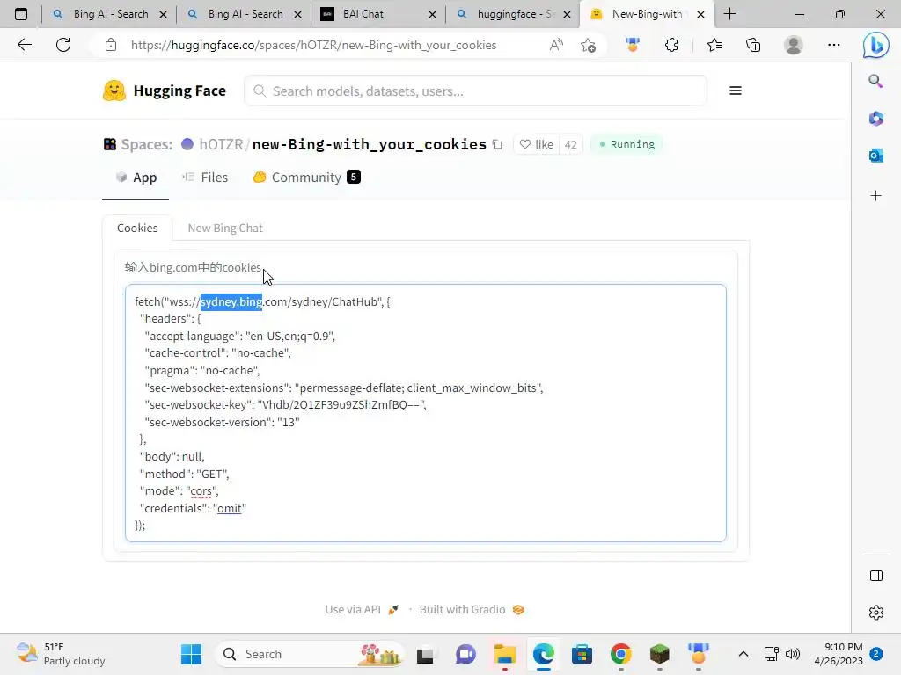Viewport: 901px width, 675px height.
Task: Copy the space name to clipboard
Action: (x=498, y=145)
